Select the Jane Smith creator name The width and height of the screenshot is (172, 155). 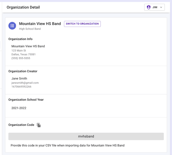point(19,78)
